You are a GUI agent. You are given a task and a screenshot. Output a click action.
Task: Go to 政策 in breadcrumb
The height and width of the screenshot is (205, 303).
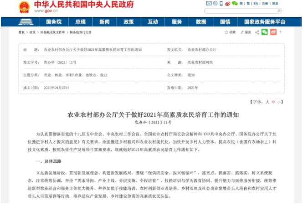(x=32, y=32)
